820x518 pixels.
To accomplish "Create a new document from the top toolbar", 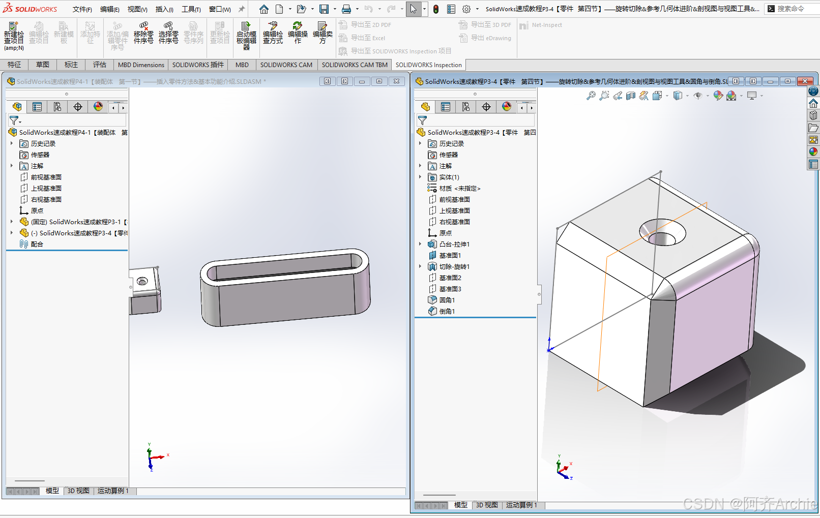I will click(279, 9).
